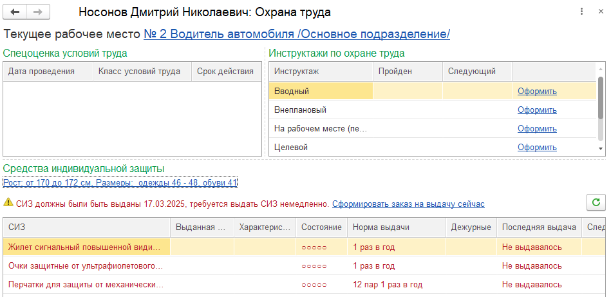Click Оформить for Внеплановый briefing
Screen dimensions: 611x297
click(537, 110)
